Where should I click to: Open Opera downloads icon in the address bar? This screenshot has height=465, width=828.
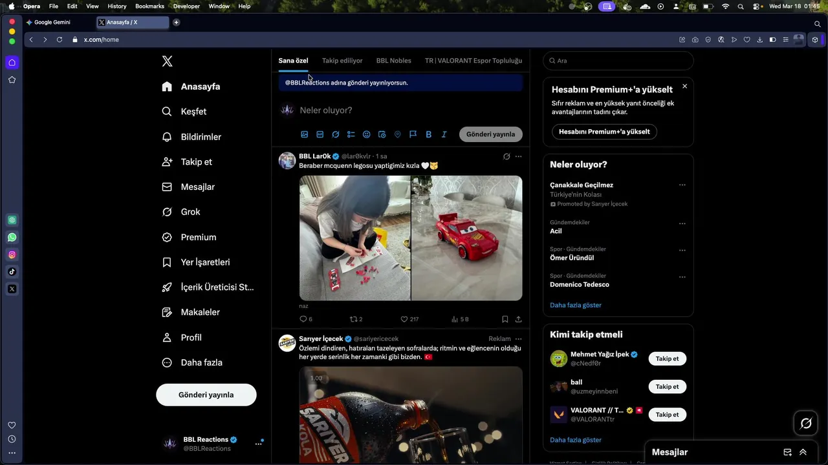(759, 39)
